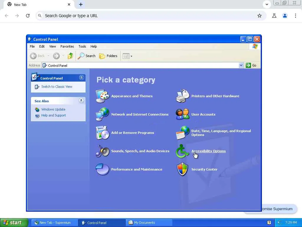
Task: Click the User Accounts link text
Action: point(203,114)
